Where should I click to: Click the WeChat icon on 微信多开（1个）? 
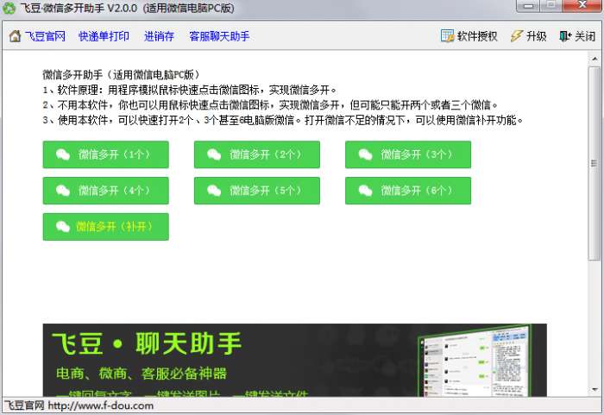click(63, 154)
